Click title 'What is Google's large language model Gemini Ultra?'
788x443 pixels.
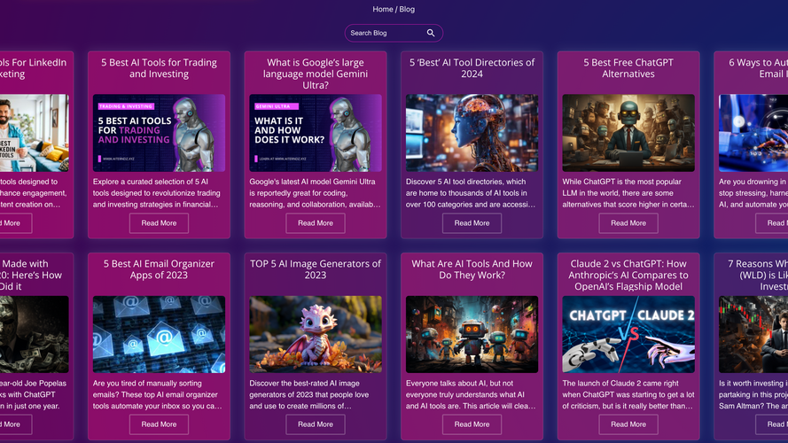pyautogui.click(x=316, y=74)
